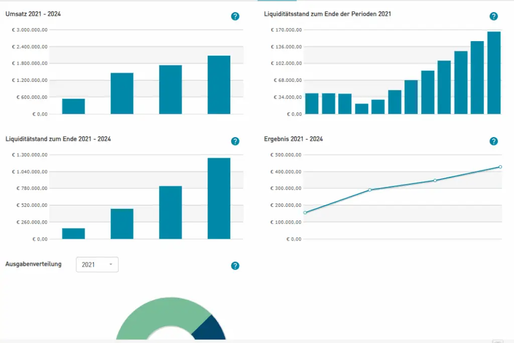This screenshot has height=343, width=514.
Task: Click the shortest bar in monthly Liquiditätsstand chart
Action: (x=361, y=108)
